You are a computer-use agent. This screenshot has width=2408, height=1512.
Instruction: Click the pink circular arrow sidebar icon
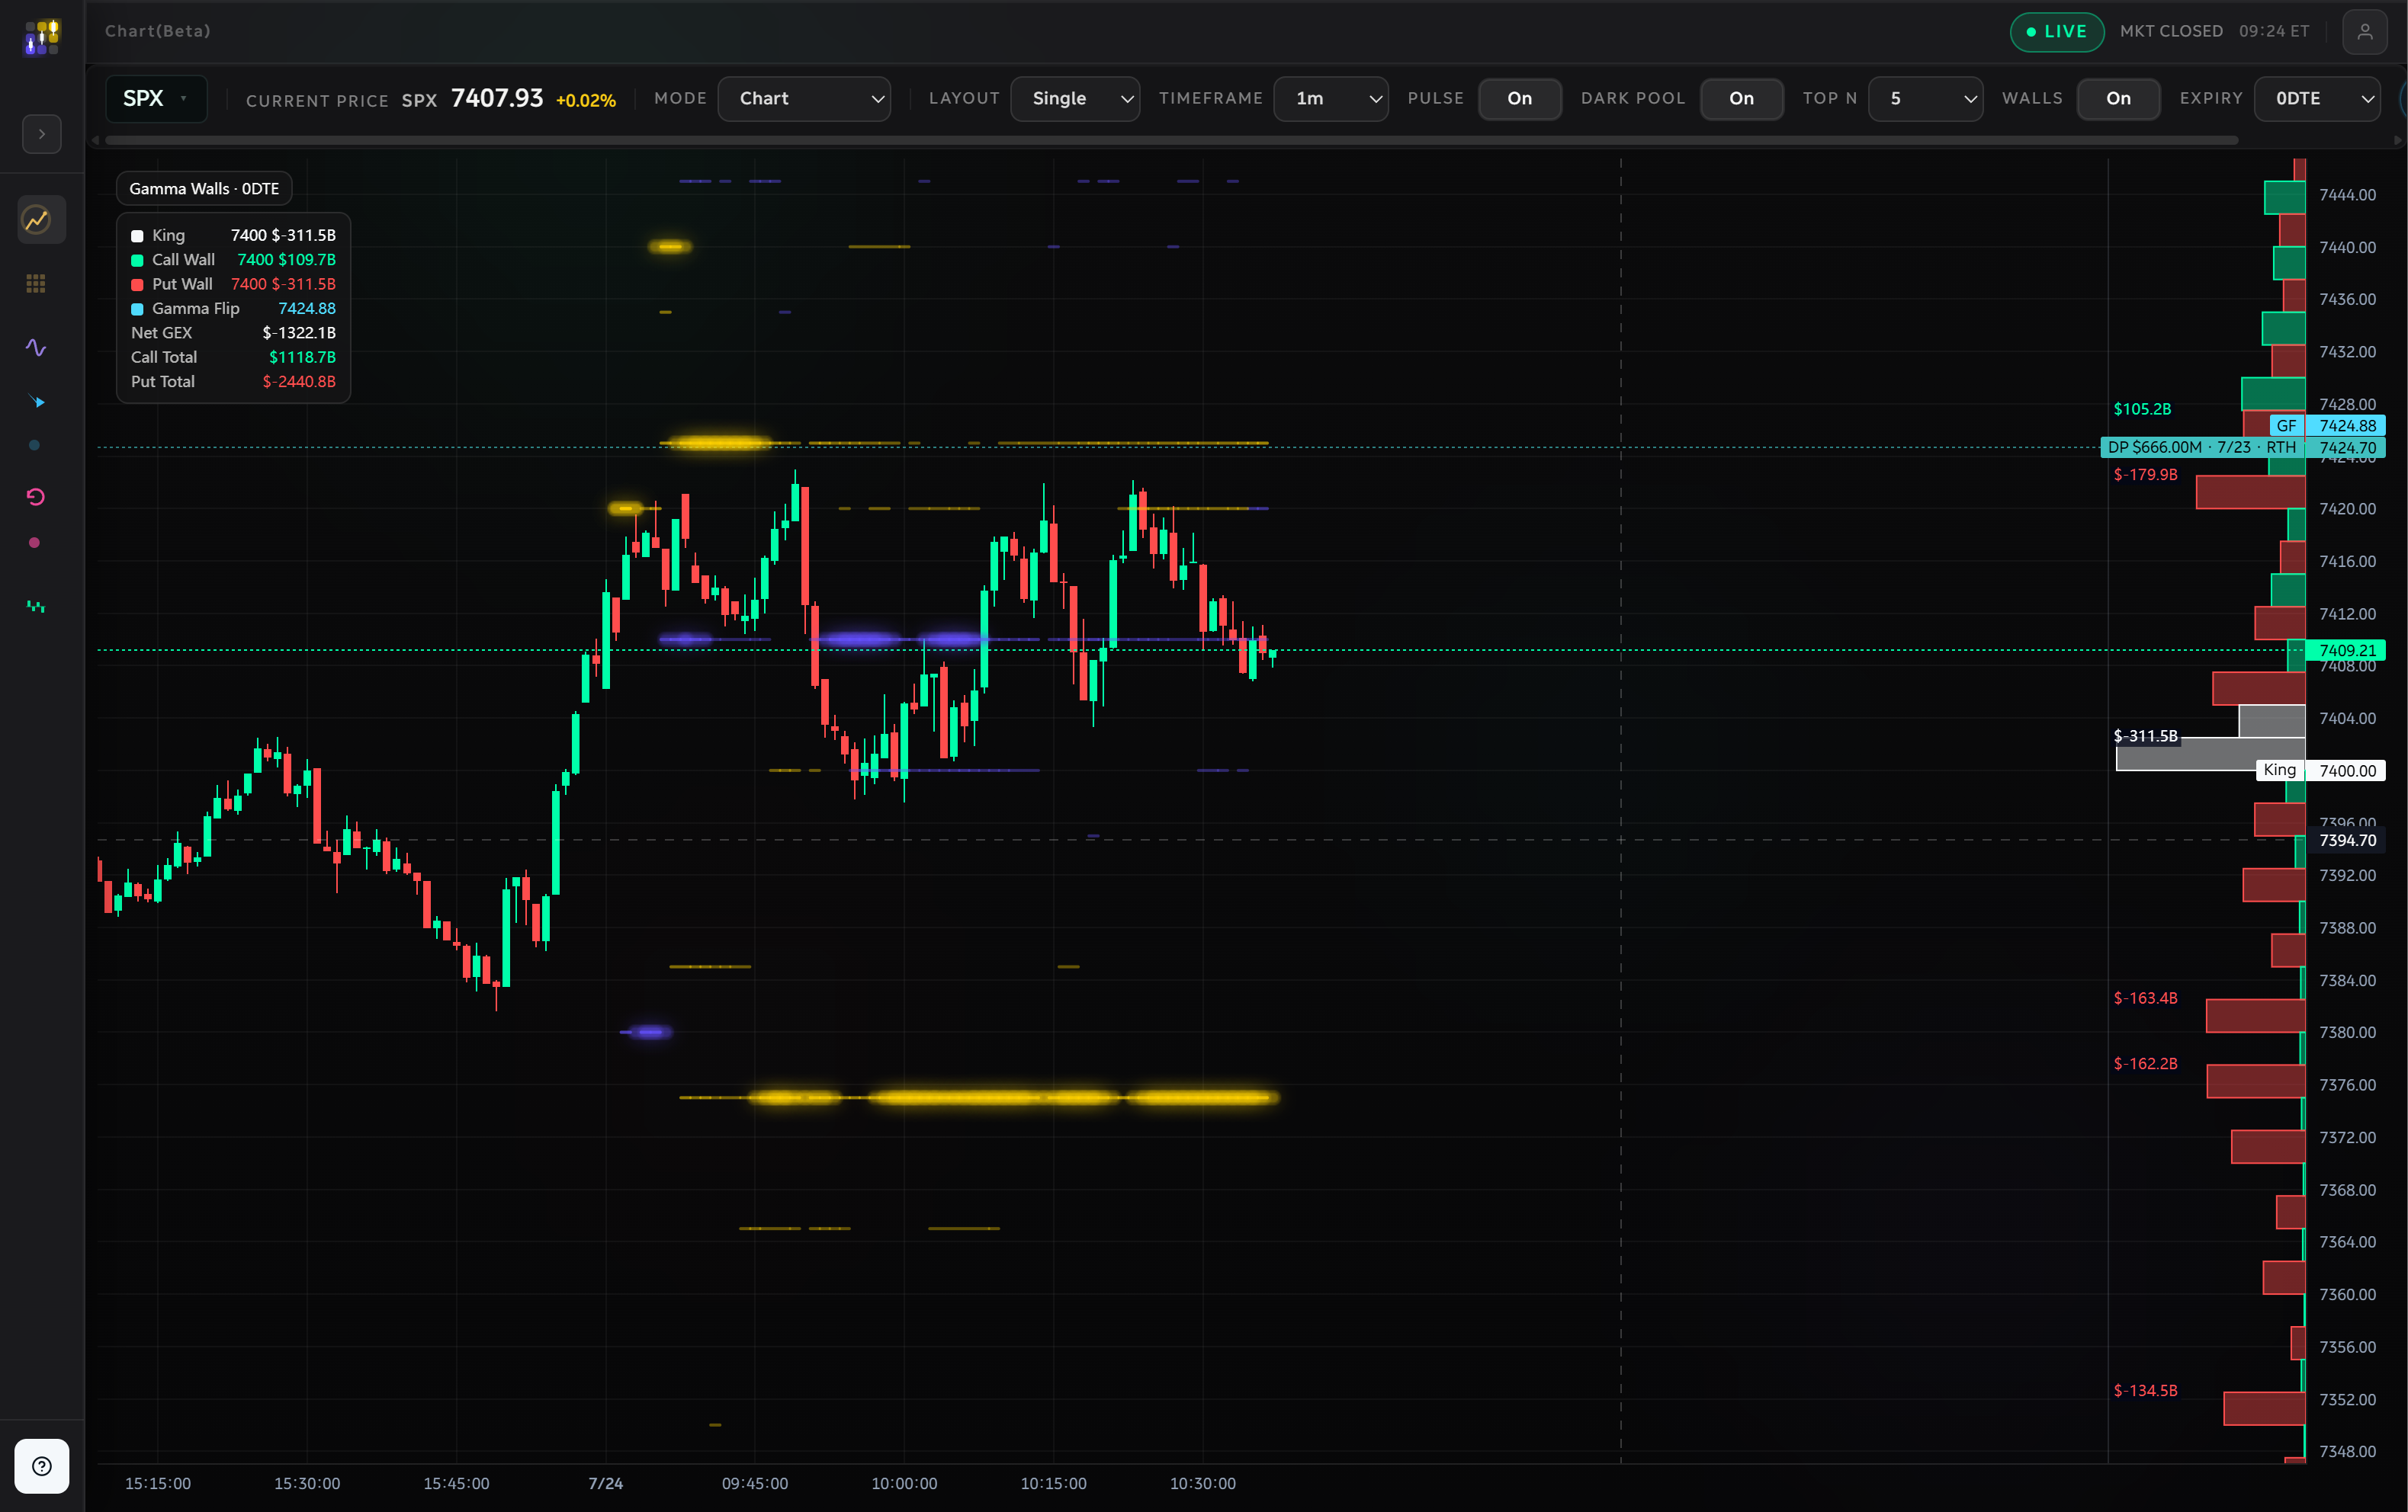(x=36, y=497)
